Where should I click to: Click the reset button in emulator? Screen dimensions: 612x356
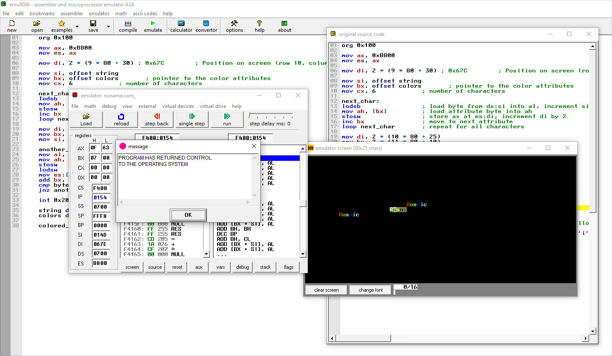(177, 267)
